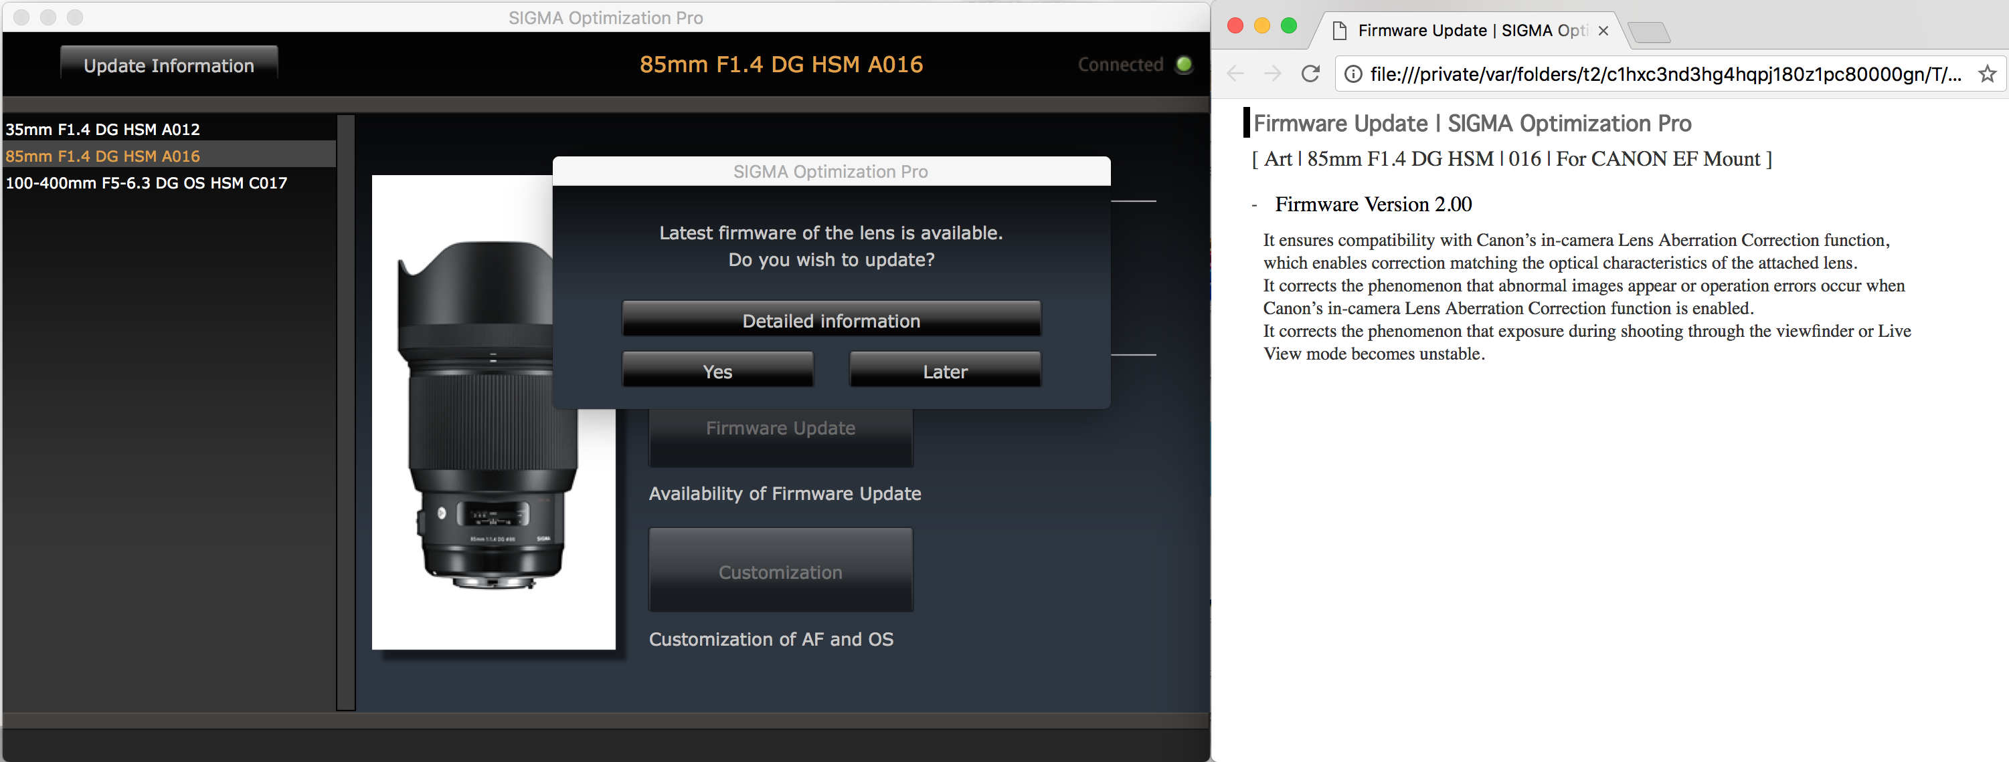Viewport: 2009px width, 762px height.
Task: Open the Customization button
Action: point(781,570)
